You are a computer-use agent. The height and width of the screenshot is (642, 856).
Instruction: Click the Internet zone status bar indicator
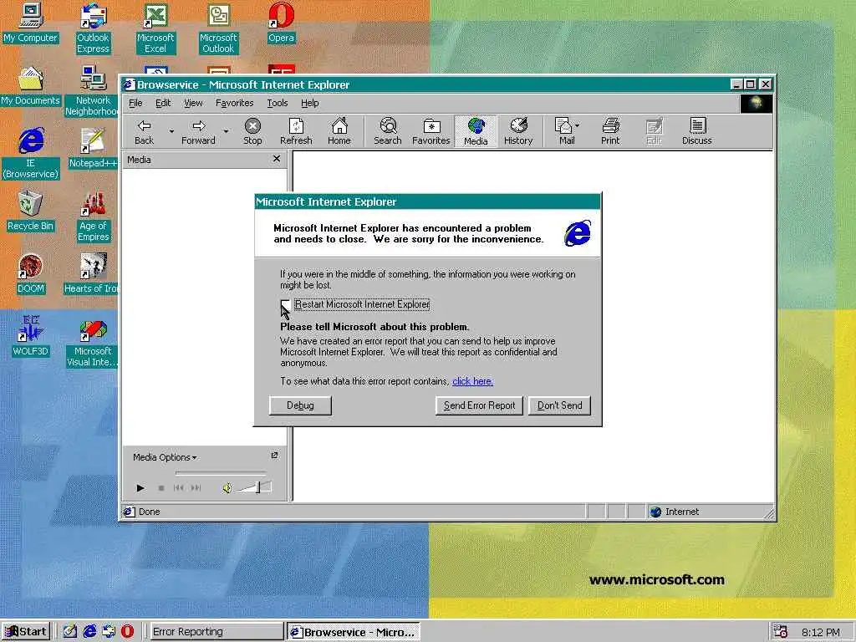pyautogui.click(x=675, y=512)
